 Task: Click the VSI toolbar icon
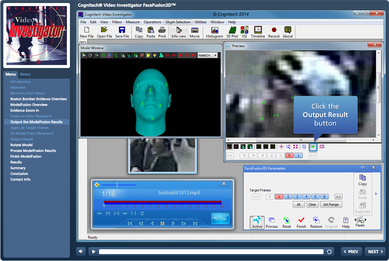(244, 32)
